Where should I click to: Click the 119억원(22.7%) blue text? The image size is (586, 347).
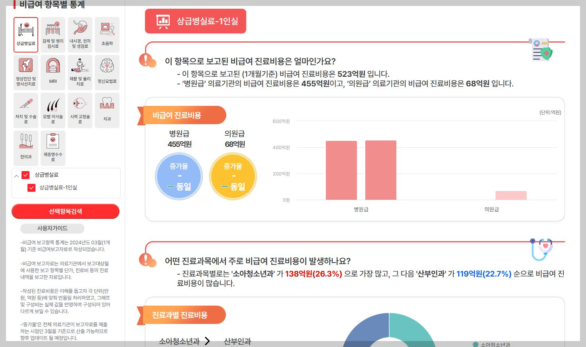pos(484,274)
